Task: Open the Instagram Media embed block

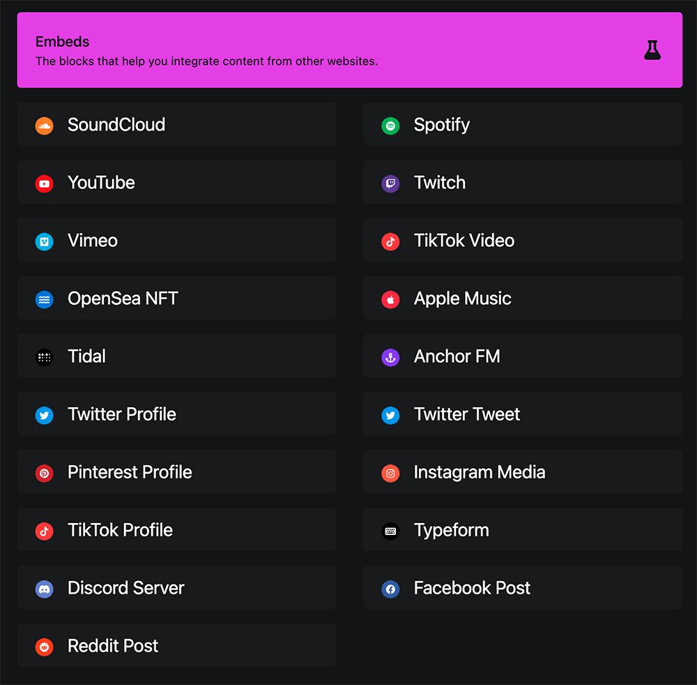Action: coord(522,472)
